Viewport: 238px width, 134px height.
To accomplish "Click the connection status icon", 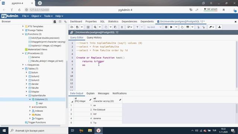I will 72,32.
